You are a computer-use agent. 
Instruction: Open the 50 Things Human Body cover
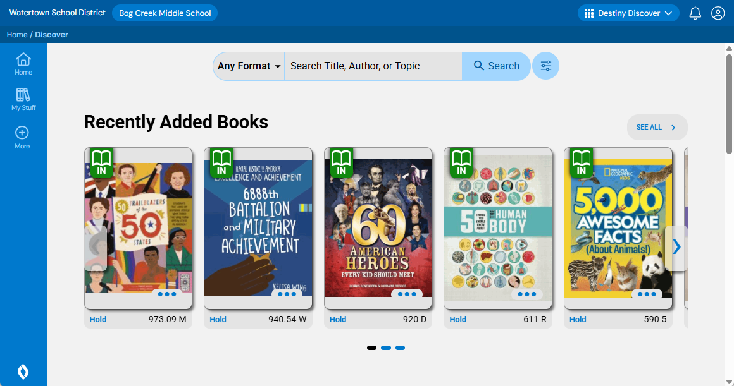coord(497,228)
